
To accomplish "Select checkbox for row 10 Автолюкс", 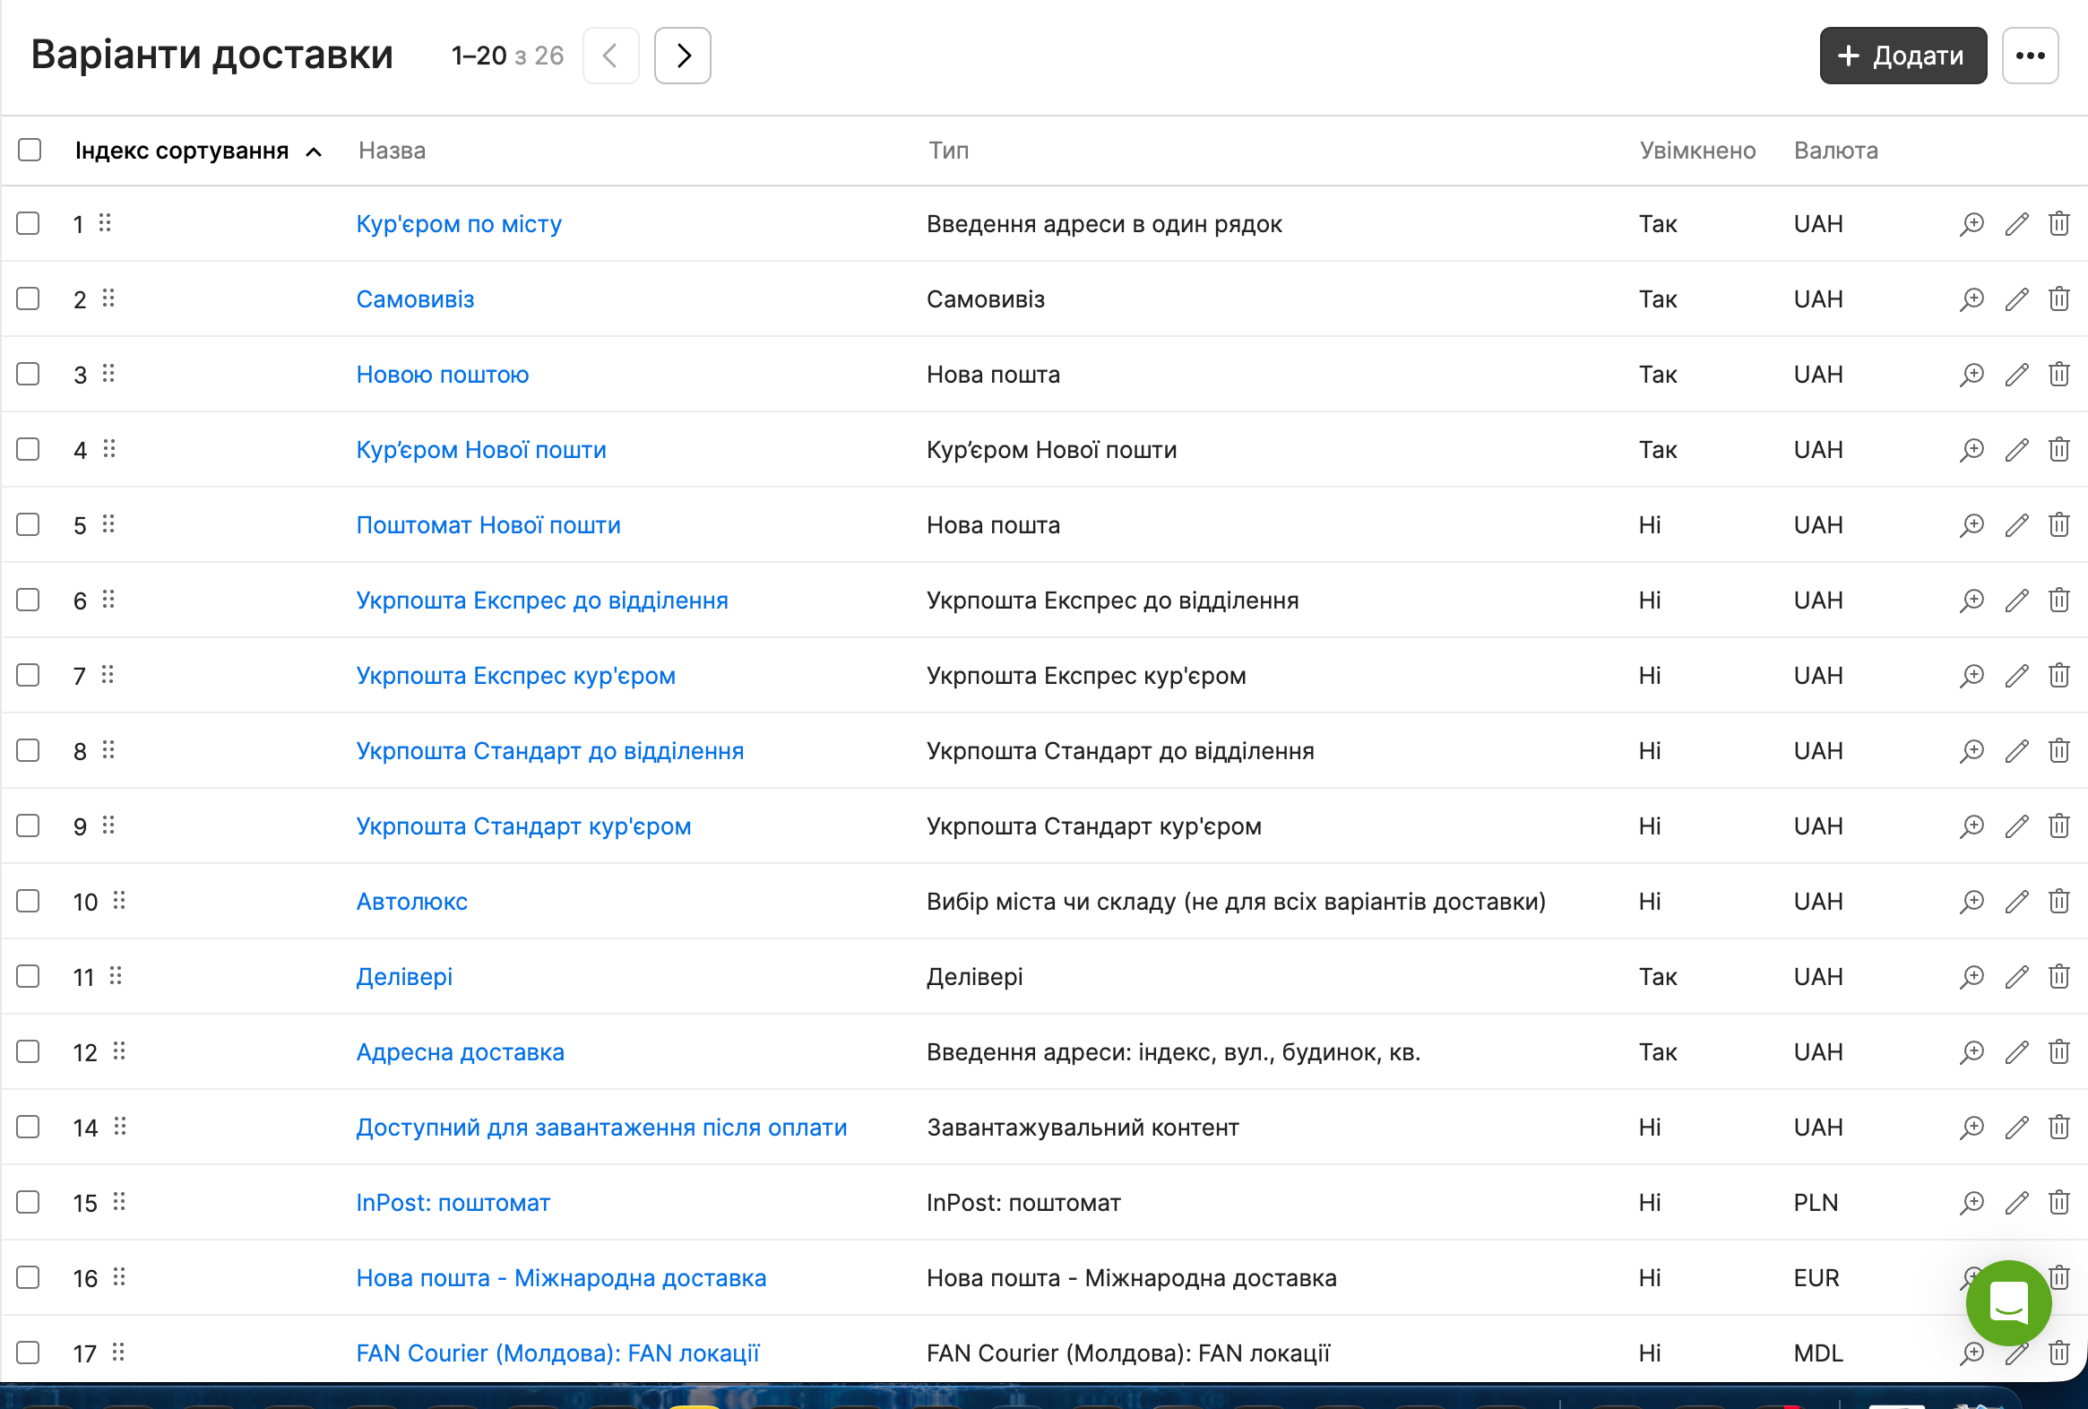I will 29,902.
